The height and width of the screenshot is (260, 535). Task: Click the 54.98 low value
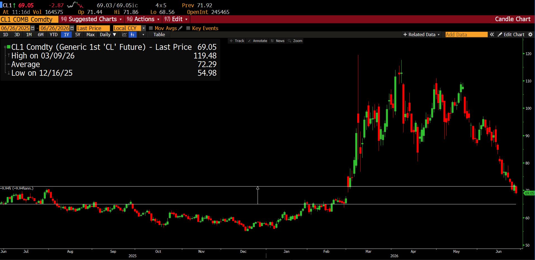(x=207, y=73)
